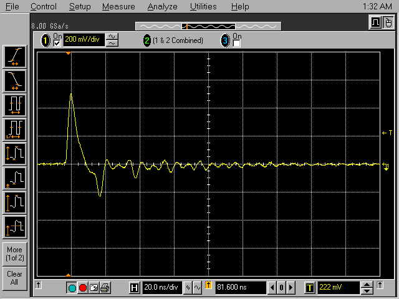
Task: Click the 81.600 ns position field
Action: pyautogui.click(x=241, y=288)
